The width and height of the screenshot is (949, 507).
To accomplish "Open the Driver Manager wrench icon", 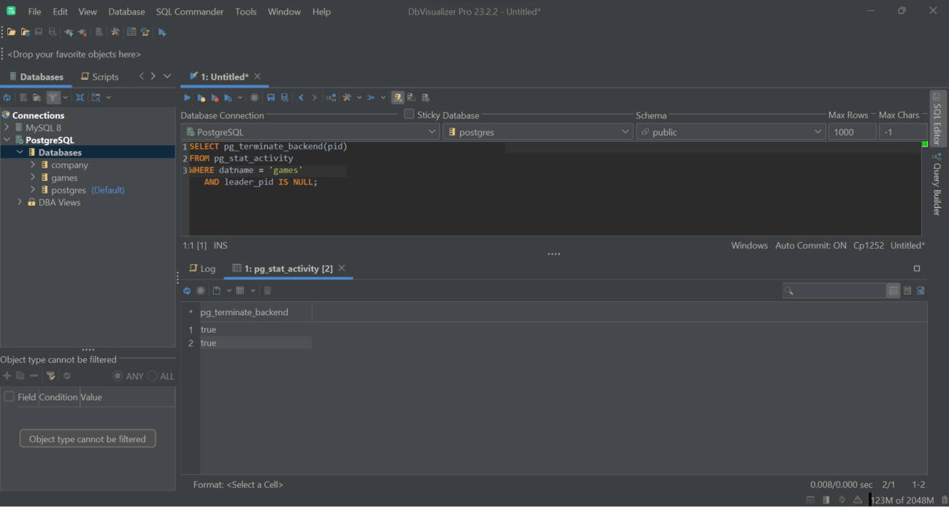I will (x=114, y=31).
